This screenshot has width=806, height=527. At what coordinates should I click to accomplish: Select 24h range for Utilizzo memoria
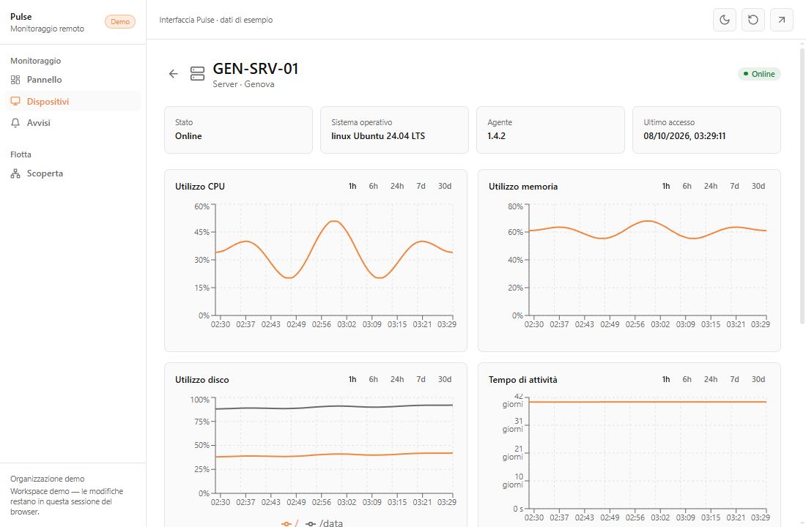[711, 186]
